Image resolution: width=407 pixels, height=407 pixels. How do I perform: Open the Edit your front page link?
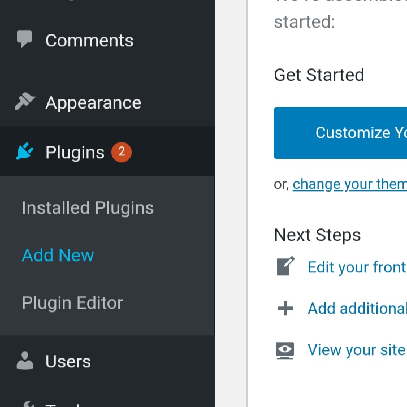click(x=357, y=267)
